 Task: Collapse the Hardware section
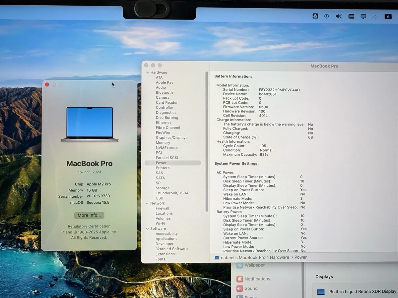(x=147, y=73)
